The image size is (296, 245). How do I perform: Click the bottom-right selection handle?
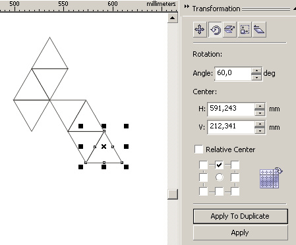[x=126, y=167]
